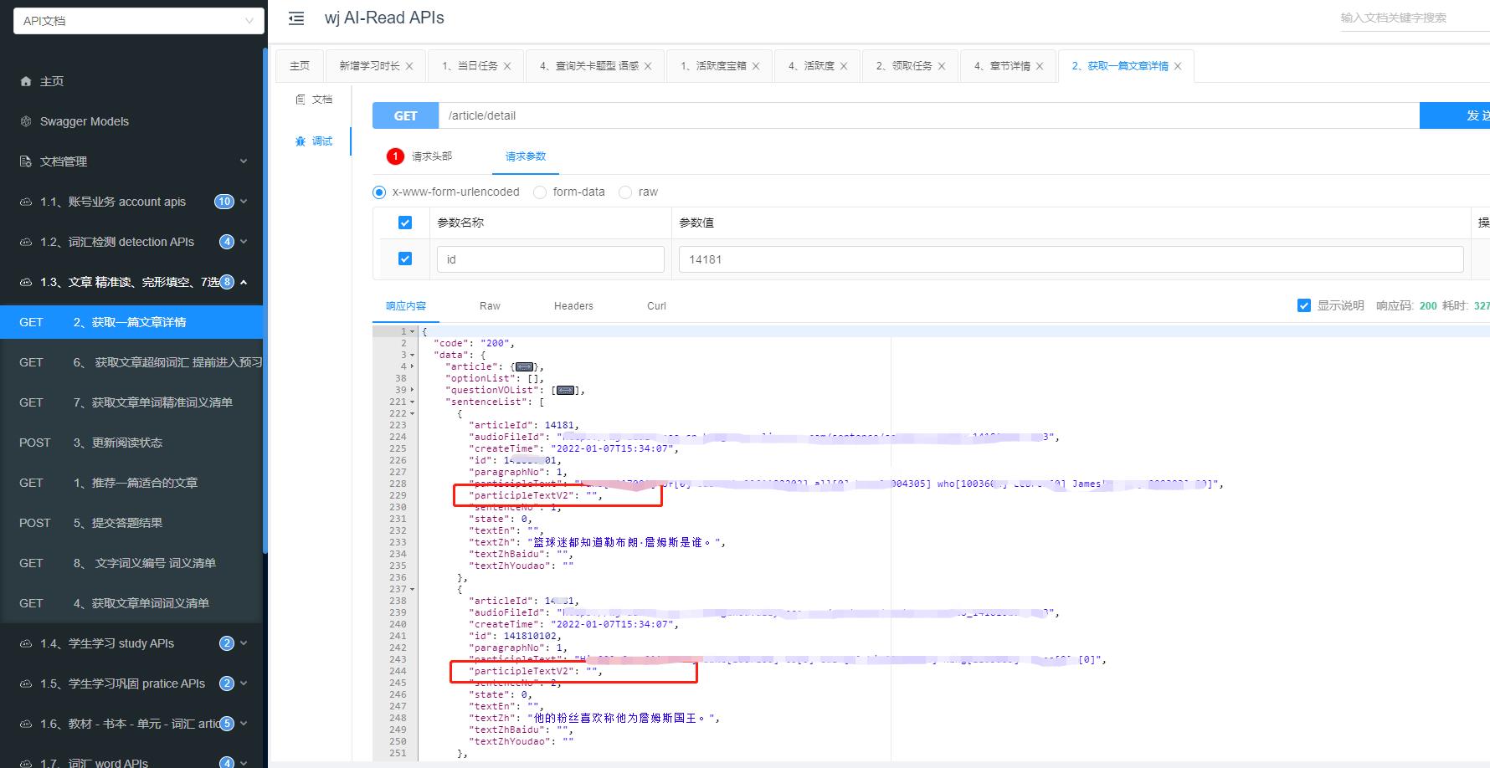
Task: Toggle the select-all parameters header checkbox
Action: 405,223
